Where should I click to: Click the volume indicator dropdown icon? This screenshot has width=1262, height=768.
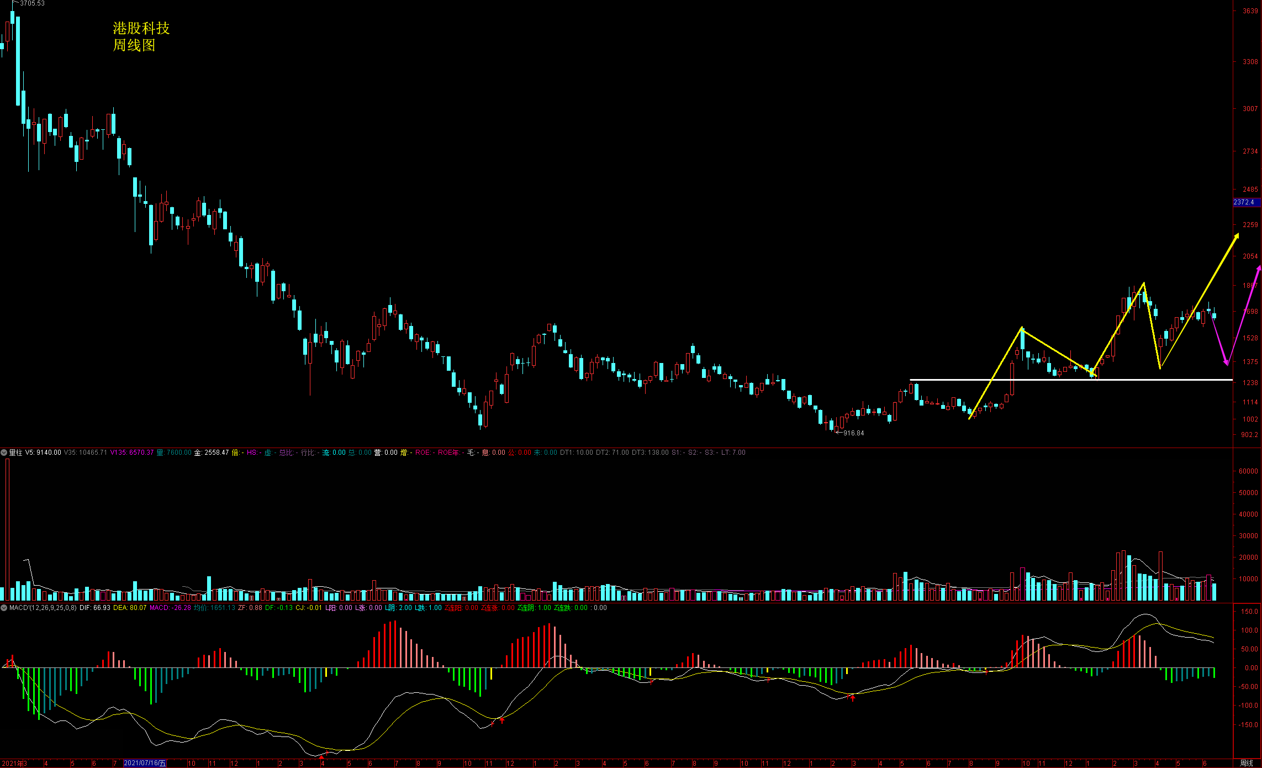pyautogui.click(x=4, y=453)
